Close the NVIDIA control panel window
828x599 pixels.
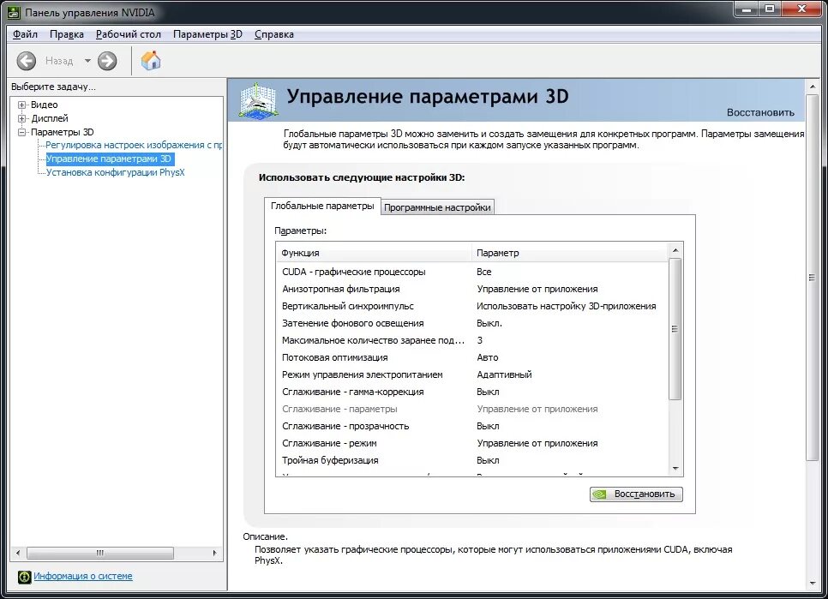point(802,9)
